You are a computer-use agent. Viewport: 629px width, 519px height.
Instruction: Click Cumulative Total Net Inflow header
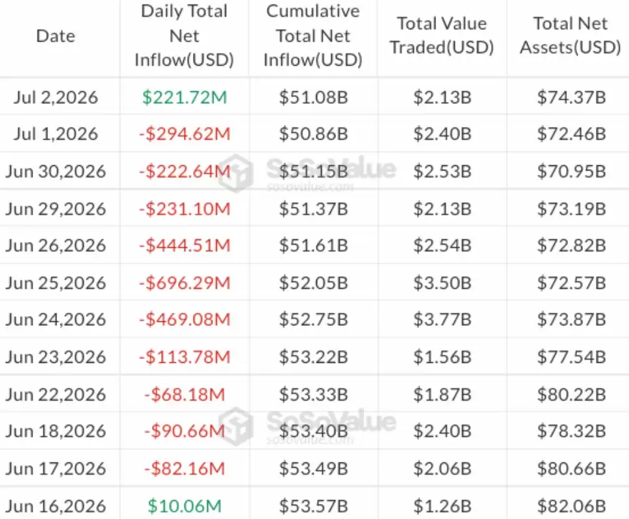click(313, 36)
